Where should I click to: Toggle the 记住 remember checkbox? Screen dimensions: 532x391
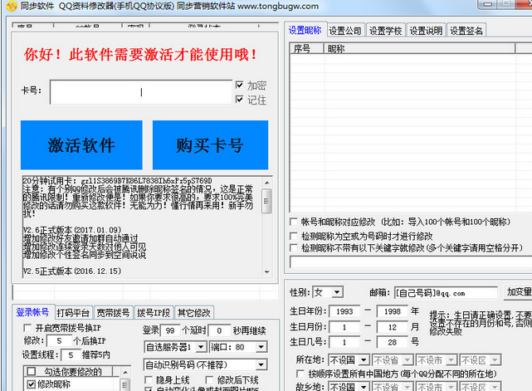(240, 99)
